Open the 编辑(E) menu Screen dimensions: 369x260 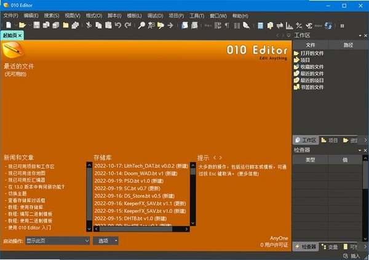(x=31, y=16)
